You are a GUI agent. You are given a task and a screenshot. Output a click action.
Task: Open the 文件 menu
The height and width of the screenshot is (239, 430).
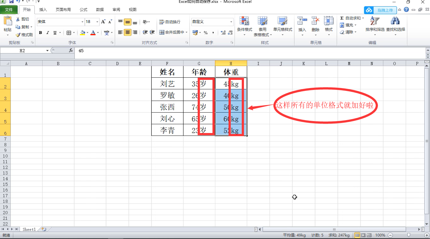9,9
